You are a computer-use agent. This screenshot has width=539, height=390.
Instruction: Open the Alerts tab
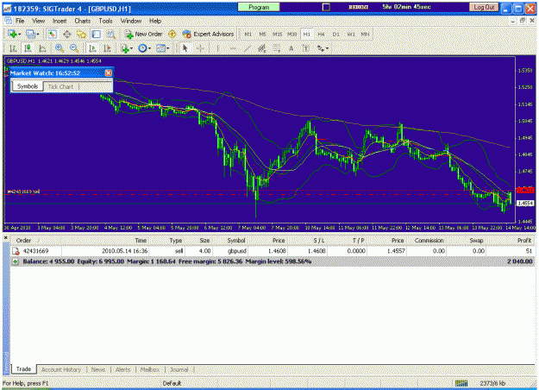(x=122, y=369)
